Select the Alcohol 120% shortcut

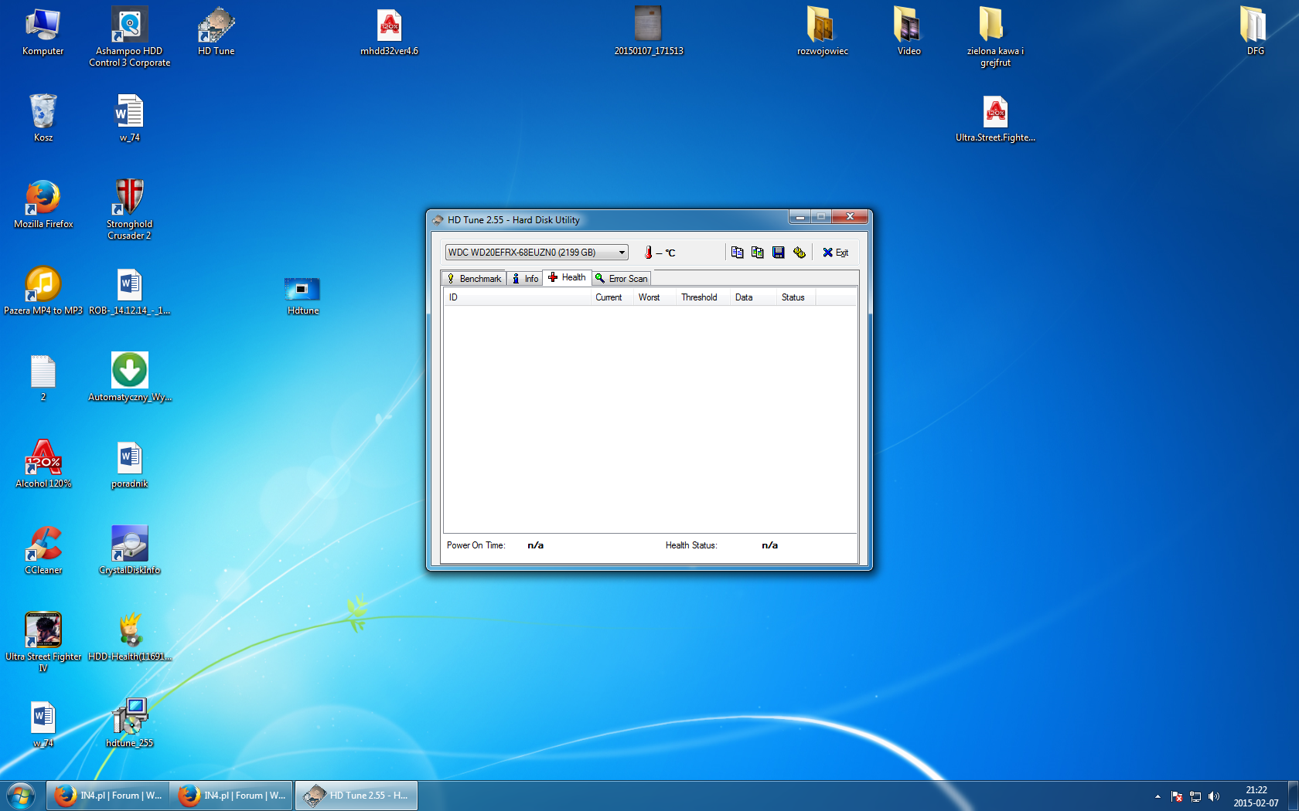click(x=43, y=464)
